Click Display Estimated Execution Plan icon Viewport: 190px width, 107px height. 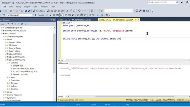[x=54, y=15]
